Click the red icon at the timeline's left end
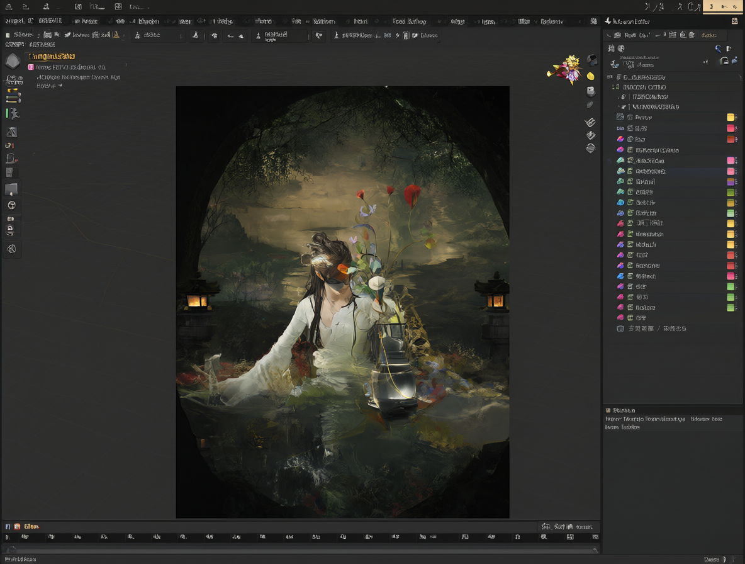The width and height of the screenshot is (745, 564). 17,526
